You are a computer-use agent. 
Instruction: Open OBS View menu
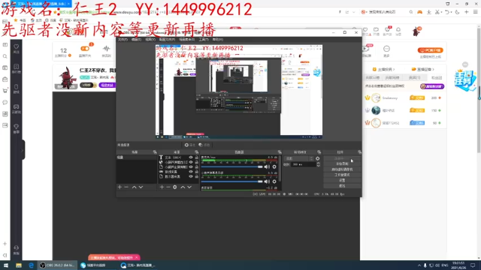coord(150,40)
